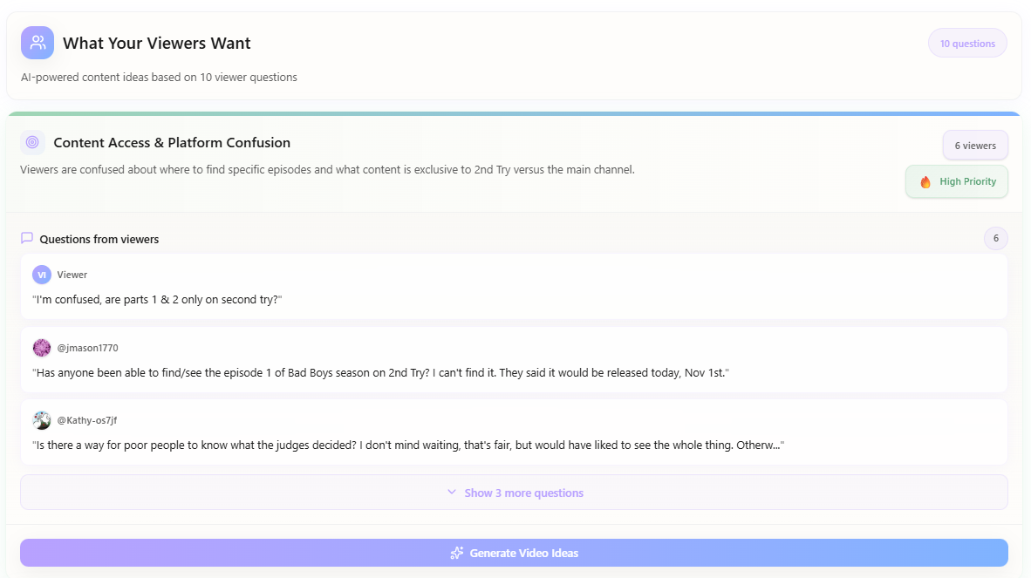Click the fire icon in the High Priority badge
Screen dimensions: 1031x578
[925, 181]
